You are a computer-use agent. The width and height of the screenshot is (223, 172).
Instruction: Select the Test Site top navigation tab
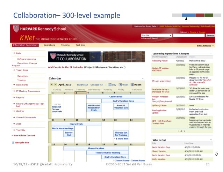click(80, 45)
